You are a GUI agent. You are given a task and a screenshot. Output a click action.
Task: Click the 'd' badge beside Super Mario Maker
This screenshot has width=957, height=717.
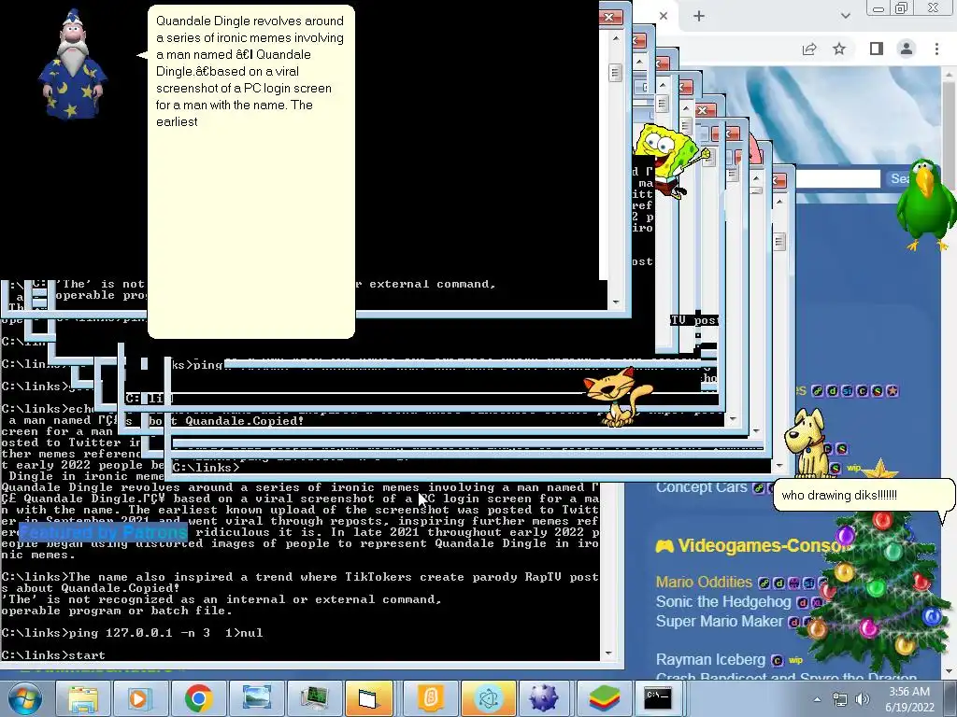click(x=793, y=622)
